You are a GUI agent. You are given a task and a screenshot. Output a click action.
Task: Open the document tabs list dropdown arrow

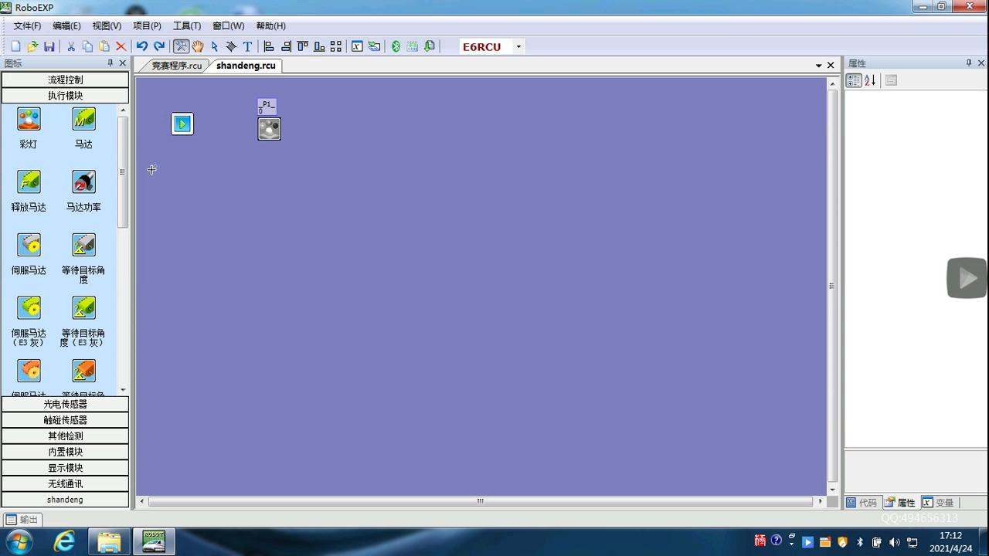(x=818, y=66)
